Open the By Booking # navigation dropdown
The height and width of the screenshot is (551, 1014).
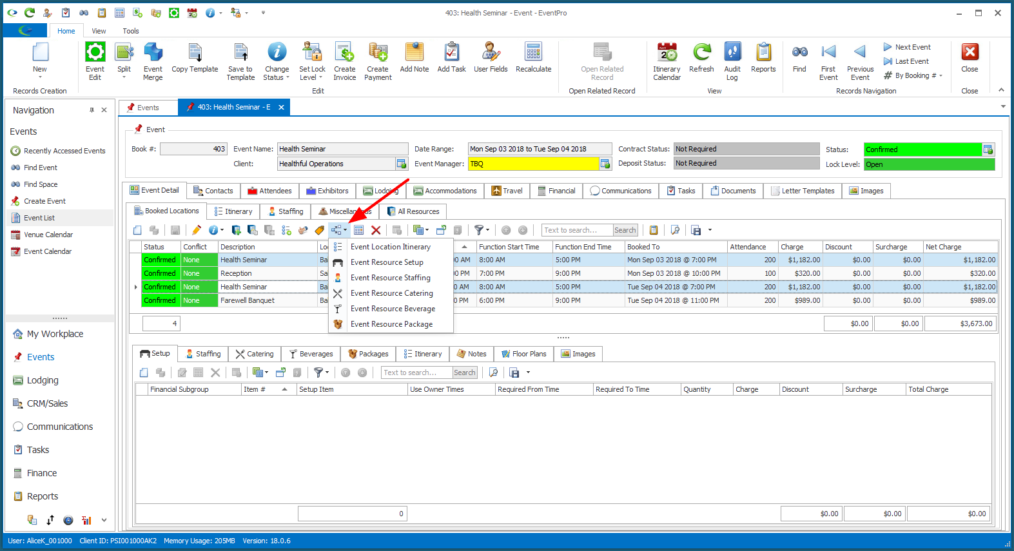click(x=941, y=75)
